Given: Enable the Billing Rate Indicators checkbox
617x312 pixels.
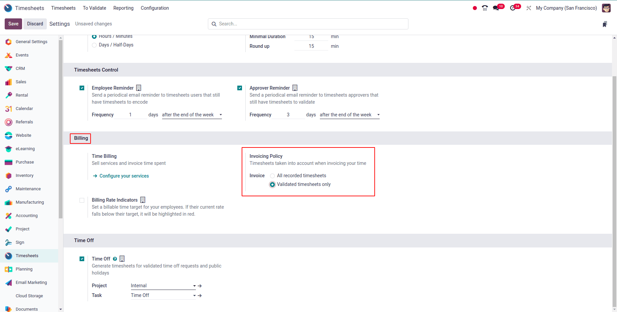Looking at the screenshot, I should 82,200.
